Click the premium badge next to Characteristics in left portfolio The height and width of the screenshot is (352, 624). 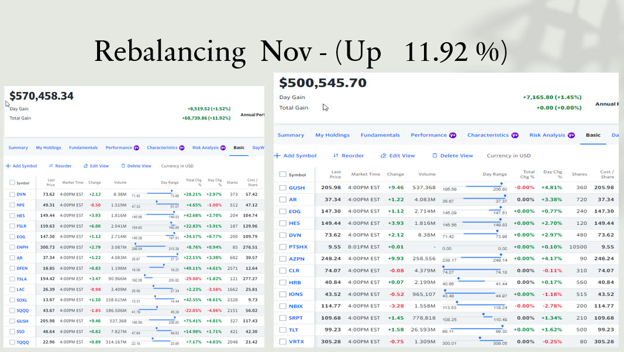click(x=182, y=148)
